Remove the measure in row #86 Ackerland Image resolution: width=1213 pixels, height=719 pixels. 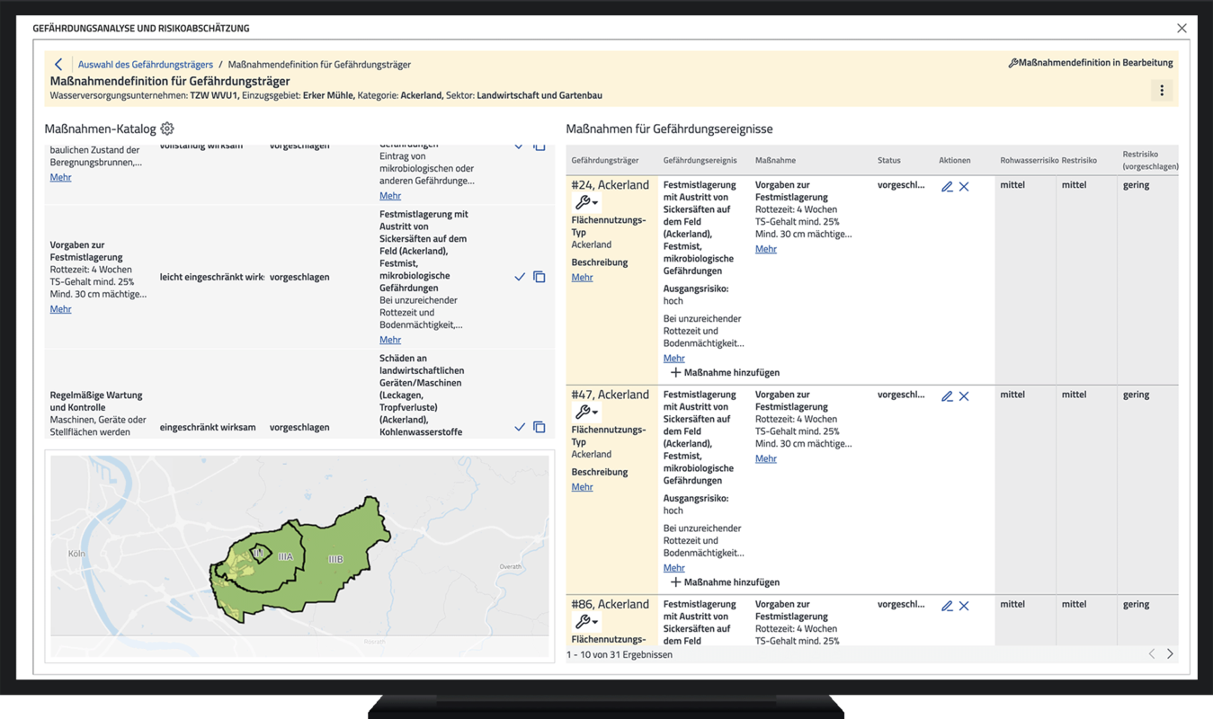[x=964, y=607]
